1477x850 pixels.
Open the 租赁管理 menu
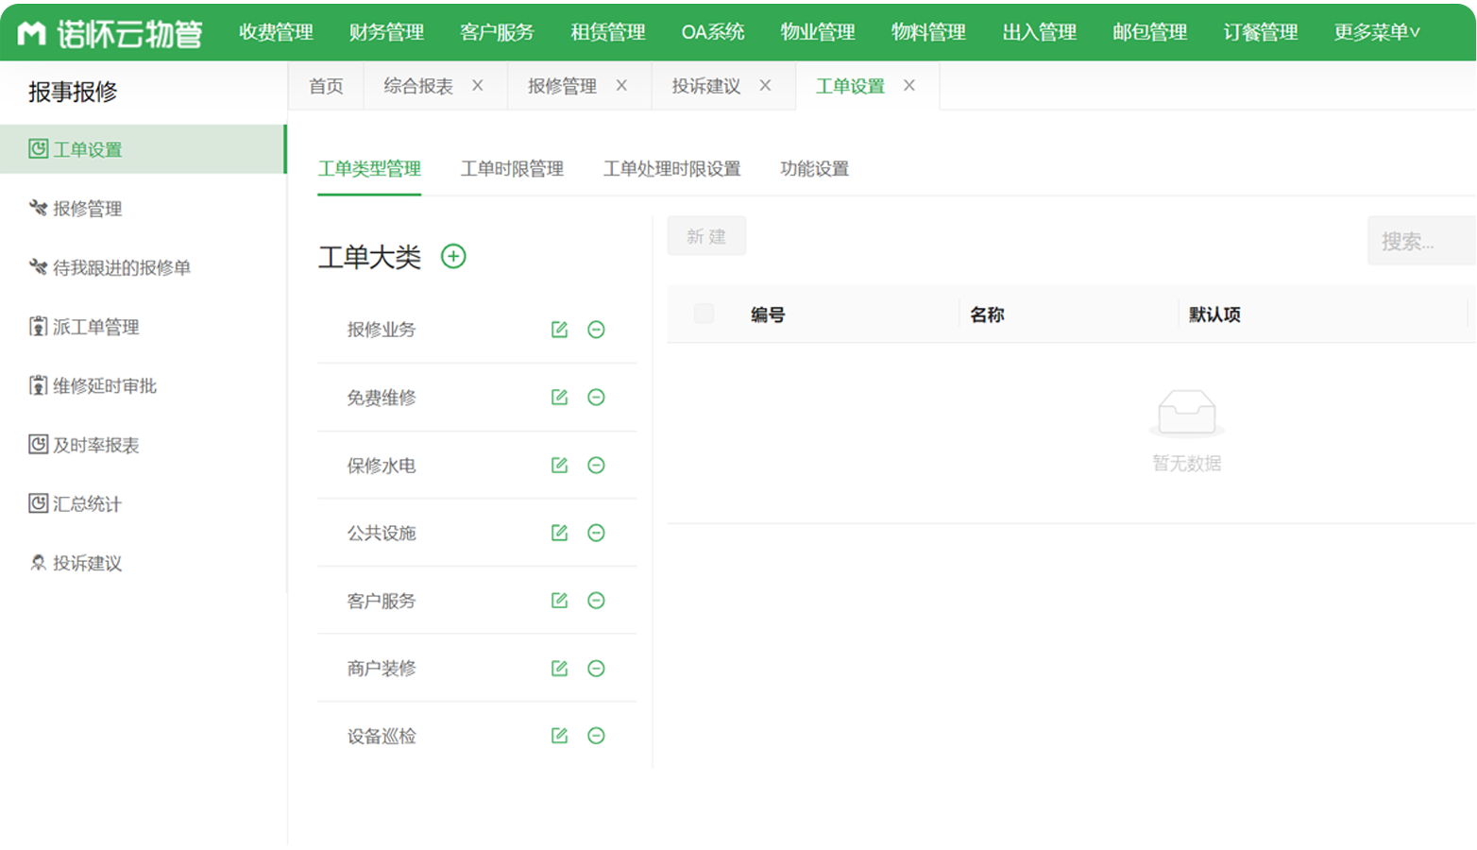point(608,32)
